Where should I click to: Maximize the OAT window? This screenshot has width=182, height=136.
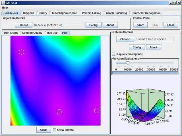[x=175, y=3]
